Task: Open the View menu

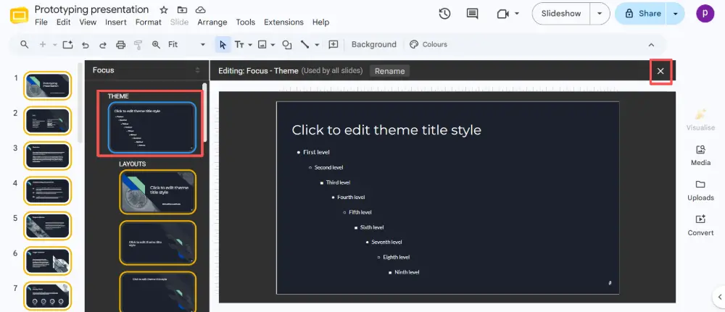Action: coord(88,22)
